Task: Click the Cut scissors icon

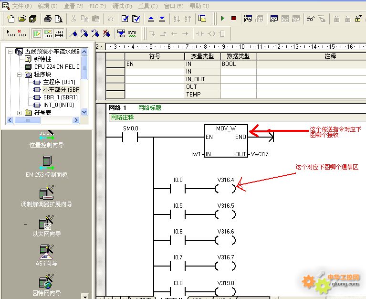Action: 74,19
